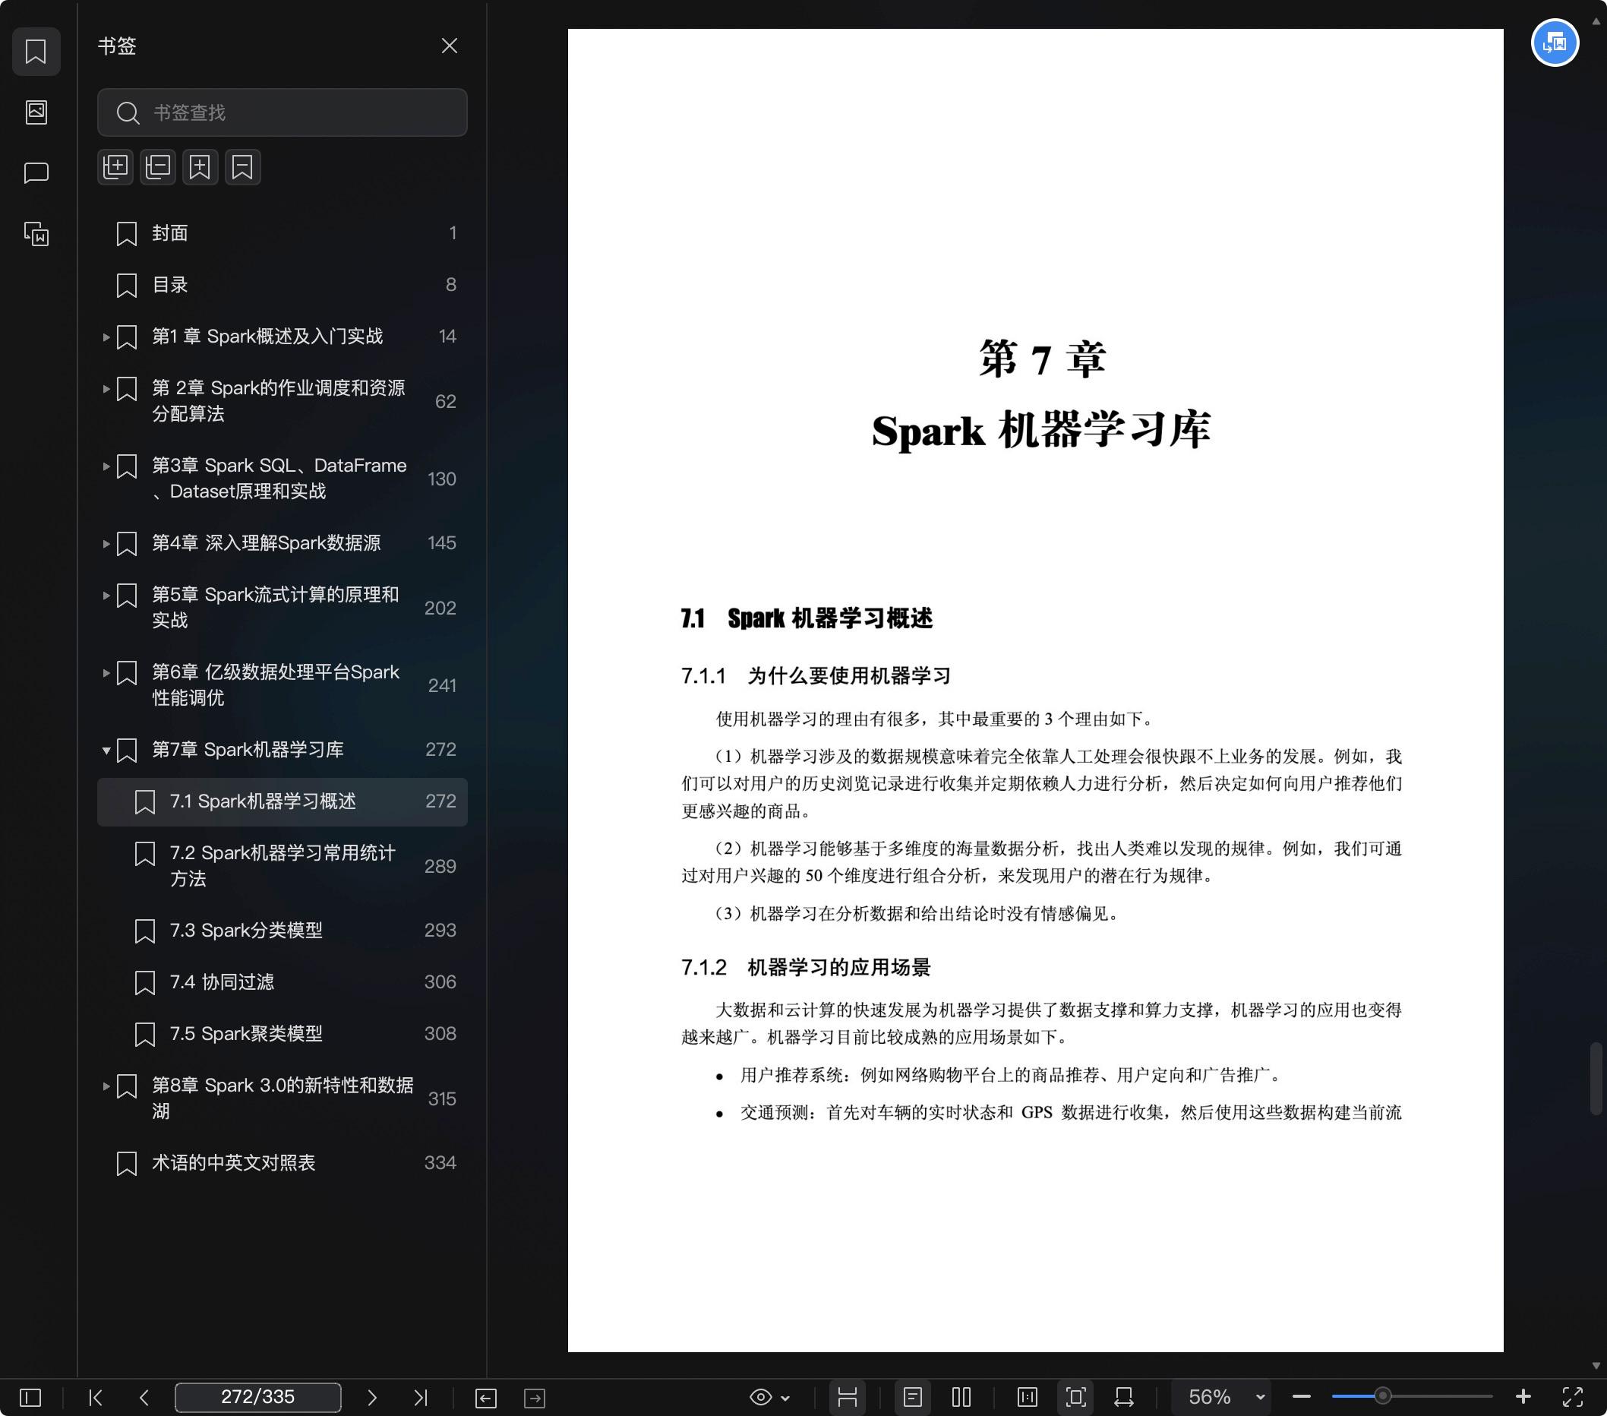Open the eye-protection mode dropdown
Viewport: 1607px width, 1416px height.
(771, 1397)
